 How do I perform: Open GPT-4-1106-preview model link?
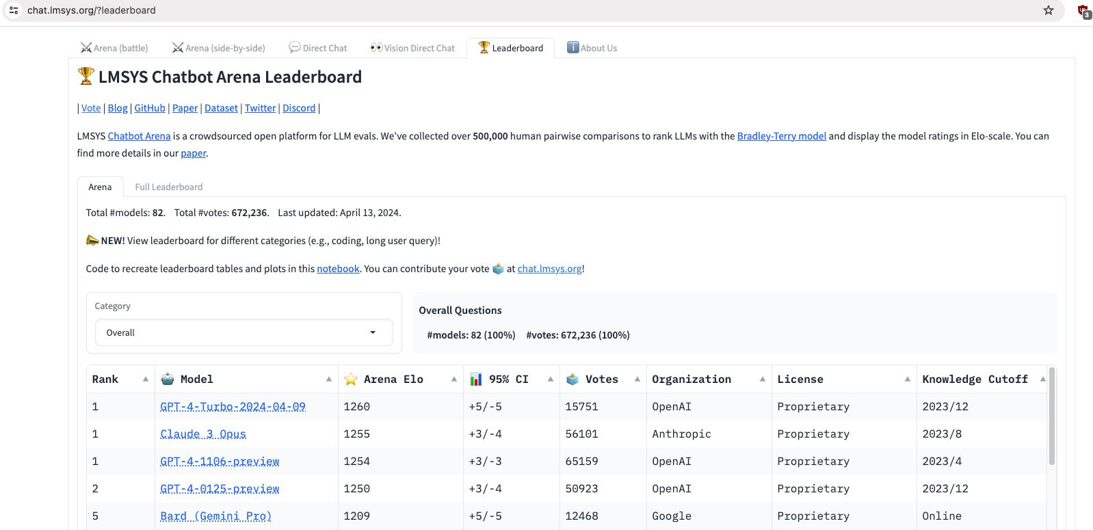tap(220, 461)
